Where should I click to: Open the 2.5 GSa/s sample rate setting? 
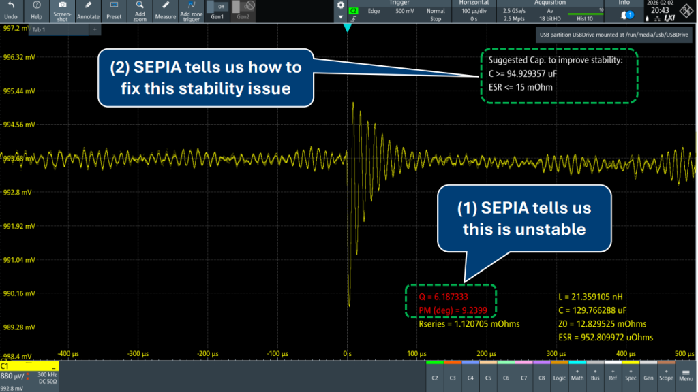pyautogui.click(x=514, y=11)
